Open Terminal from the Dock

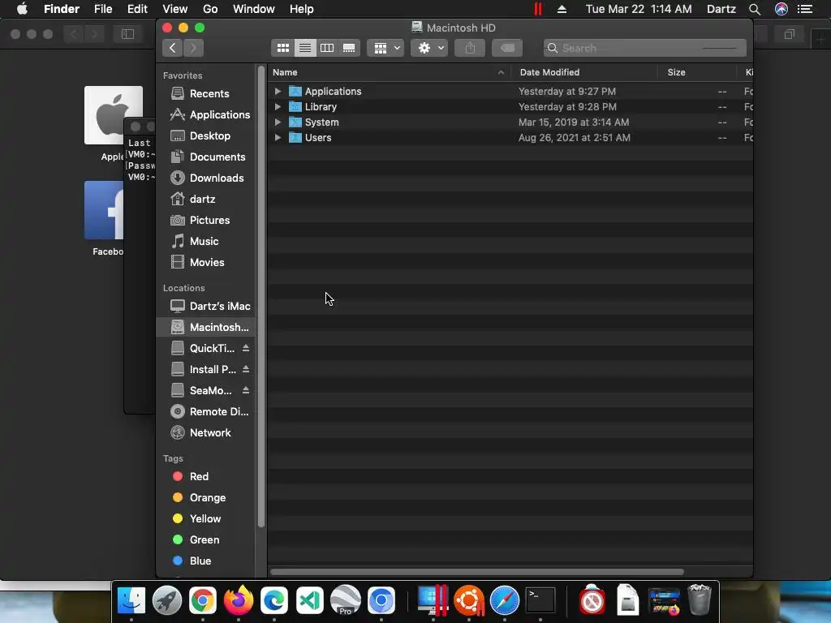pos(540,600)
